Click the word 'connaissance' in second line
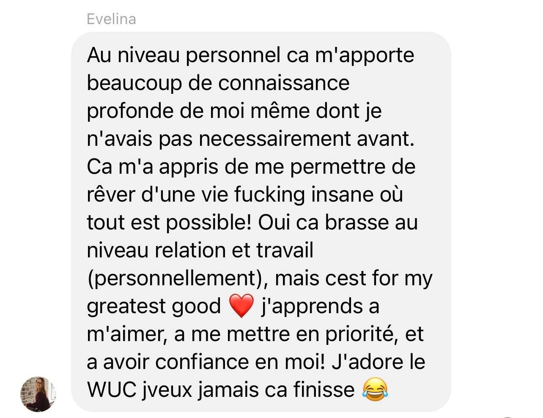The height and width of the screenshot is (418, 543). pyautogui.click(x=284, y=83)
